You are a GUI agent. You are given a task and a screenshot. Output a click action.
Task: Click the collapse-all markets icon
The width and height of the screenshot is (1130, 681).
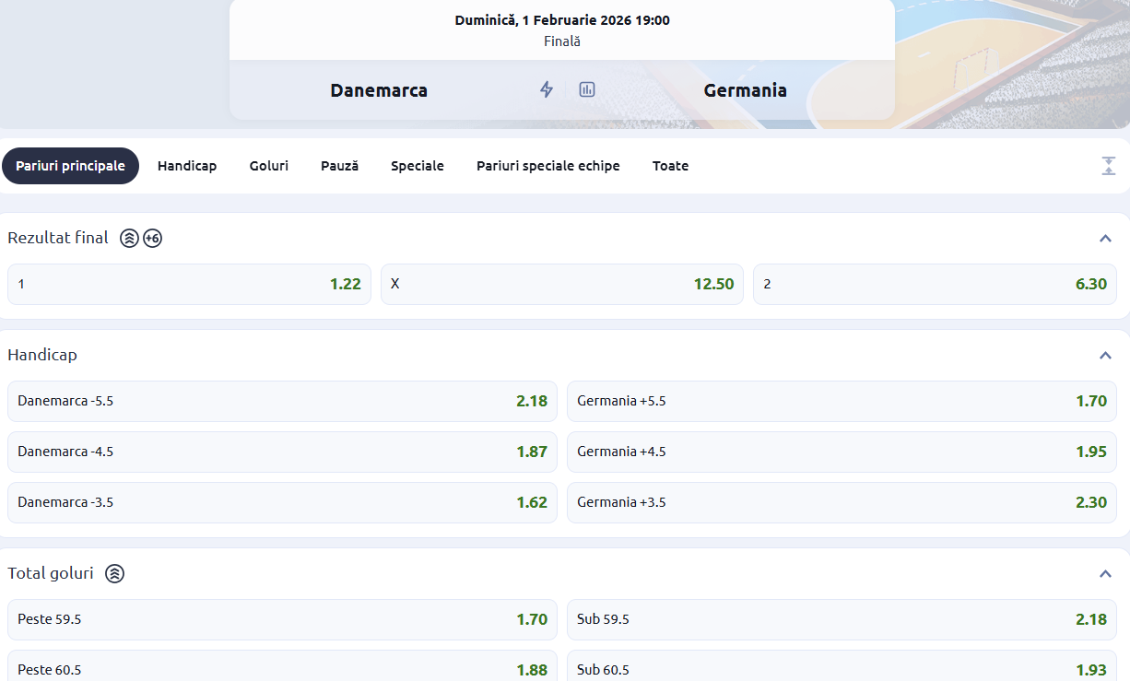(x=1108, y=166)
